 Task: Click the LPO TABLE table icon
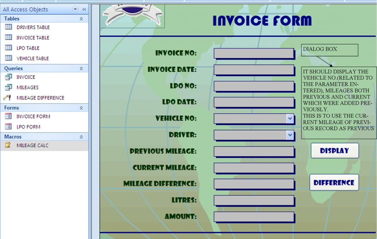pos(9,47)
